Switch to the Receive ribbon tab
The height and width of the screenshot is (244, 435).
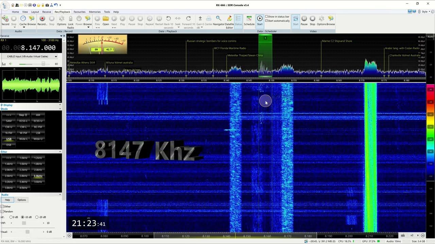pyautogui.click(x=47, y=12)
